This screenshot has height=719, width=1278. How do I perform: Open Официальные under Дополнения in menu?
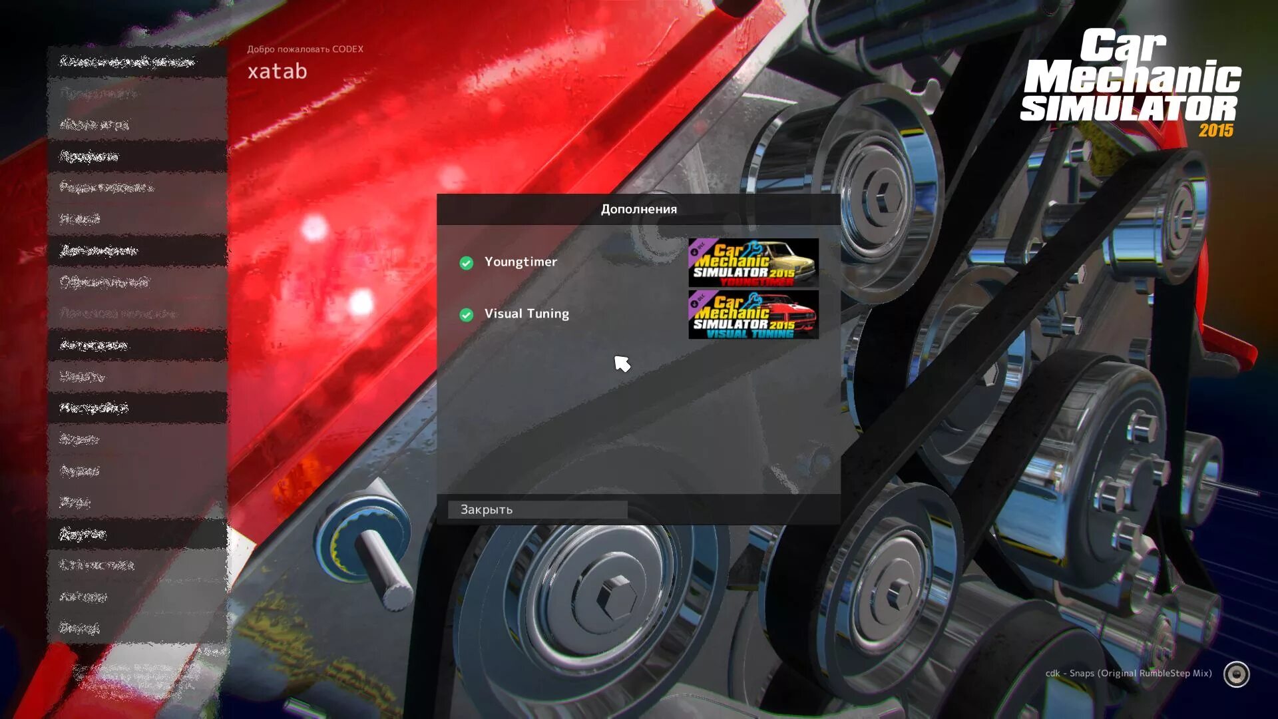(x=105, y=282)
